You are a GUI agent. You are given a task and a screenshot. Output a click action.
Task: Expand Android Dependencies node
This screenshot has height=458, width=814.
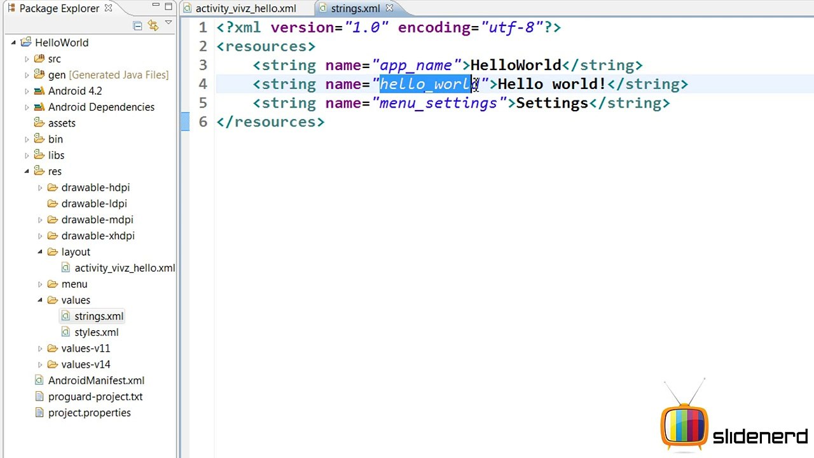coord(27,107)
